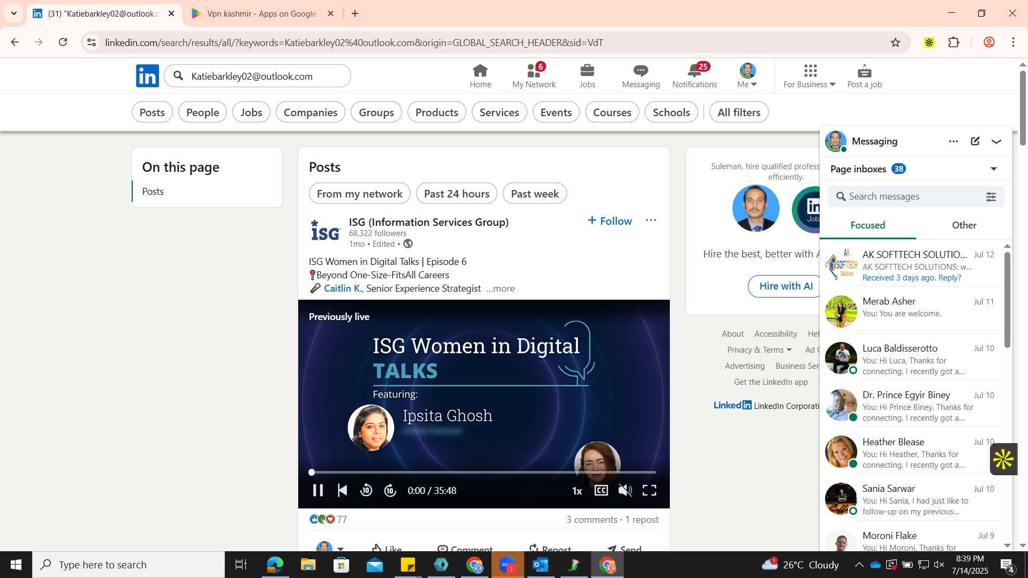This screenshot has height=578, width=1028.
Task: Compose a new message
Action: [x=975, y=141]
